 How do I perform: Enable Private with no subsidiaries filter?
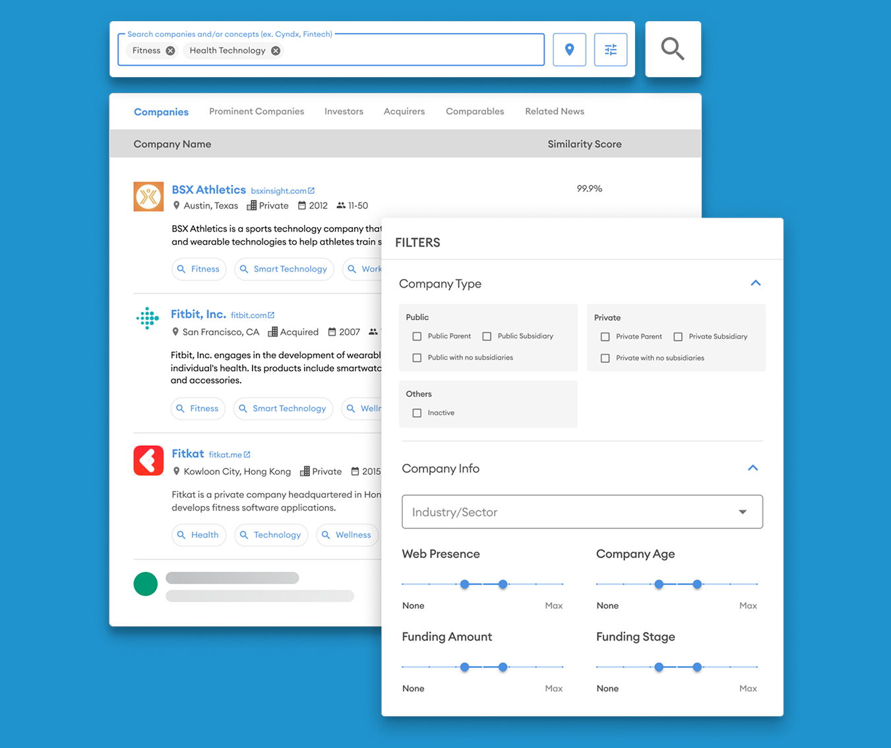(605, 358)
